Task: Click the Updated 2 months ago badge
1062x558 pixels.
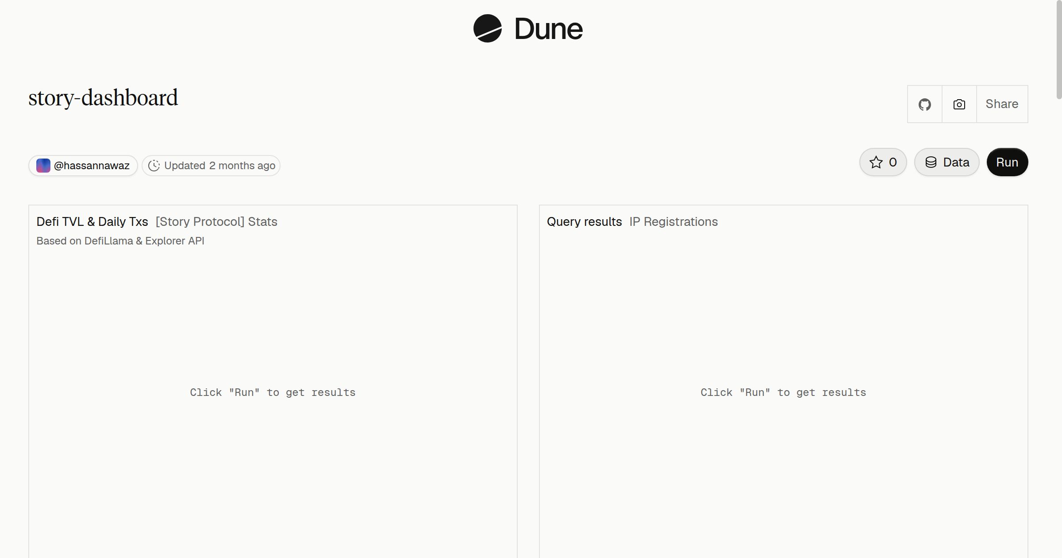Action: pyautogui.click(x=211, y=166)
